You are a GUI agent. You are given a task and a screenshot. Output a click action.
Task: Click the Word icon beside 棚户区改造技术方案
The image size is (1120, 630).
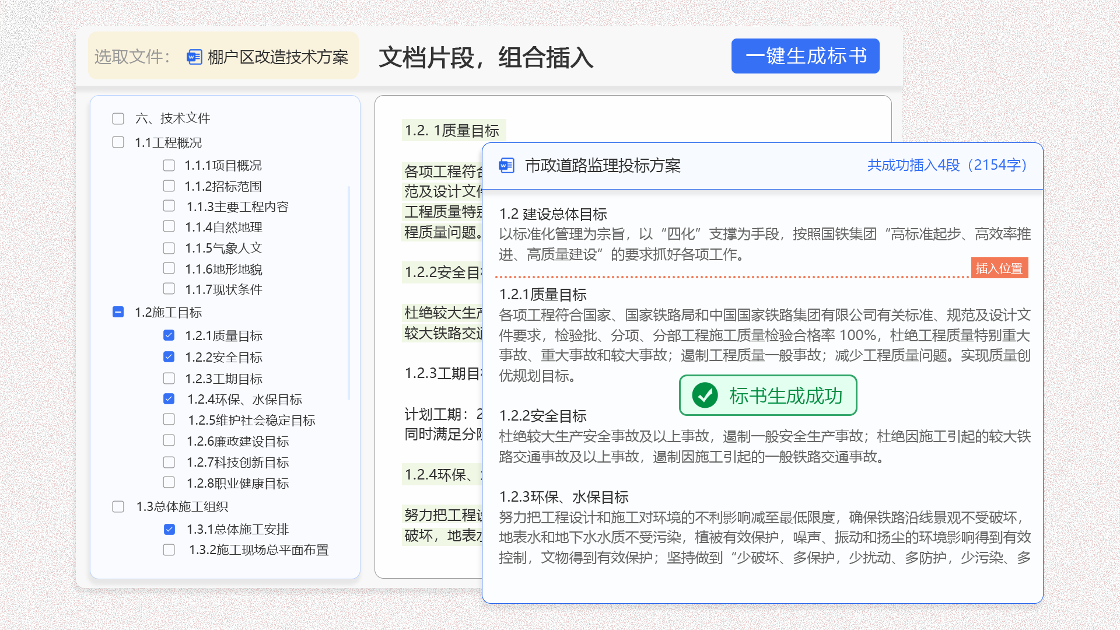(194, 57)
